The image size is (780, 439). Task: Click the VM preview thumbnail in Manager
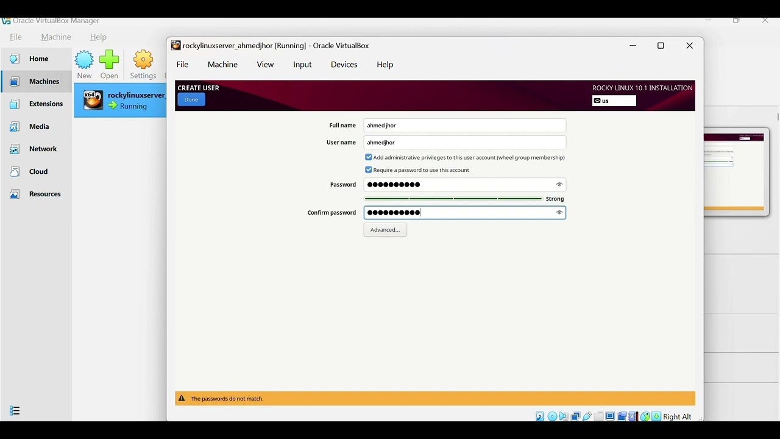[x=734, y=172]
